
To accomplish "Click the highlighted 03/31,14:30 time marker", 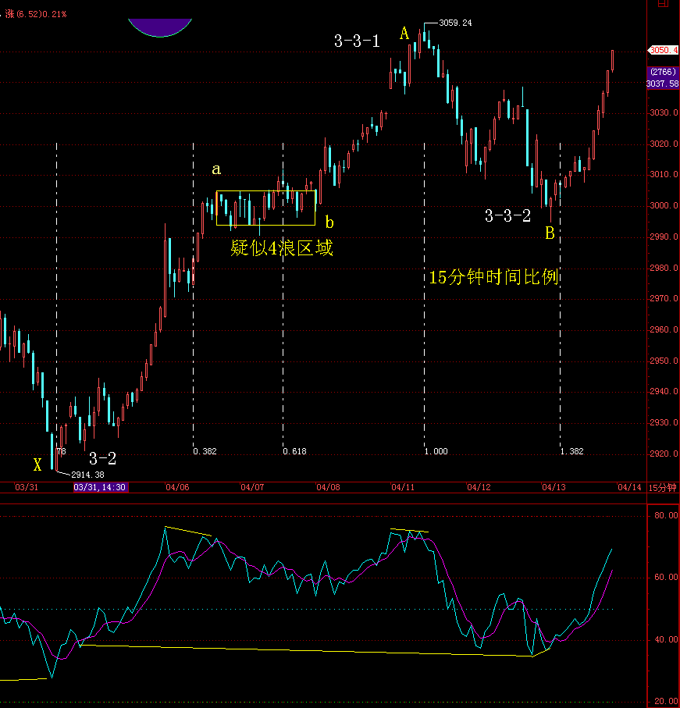I will (100, 487).
